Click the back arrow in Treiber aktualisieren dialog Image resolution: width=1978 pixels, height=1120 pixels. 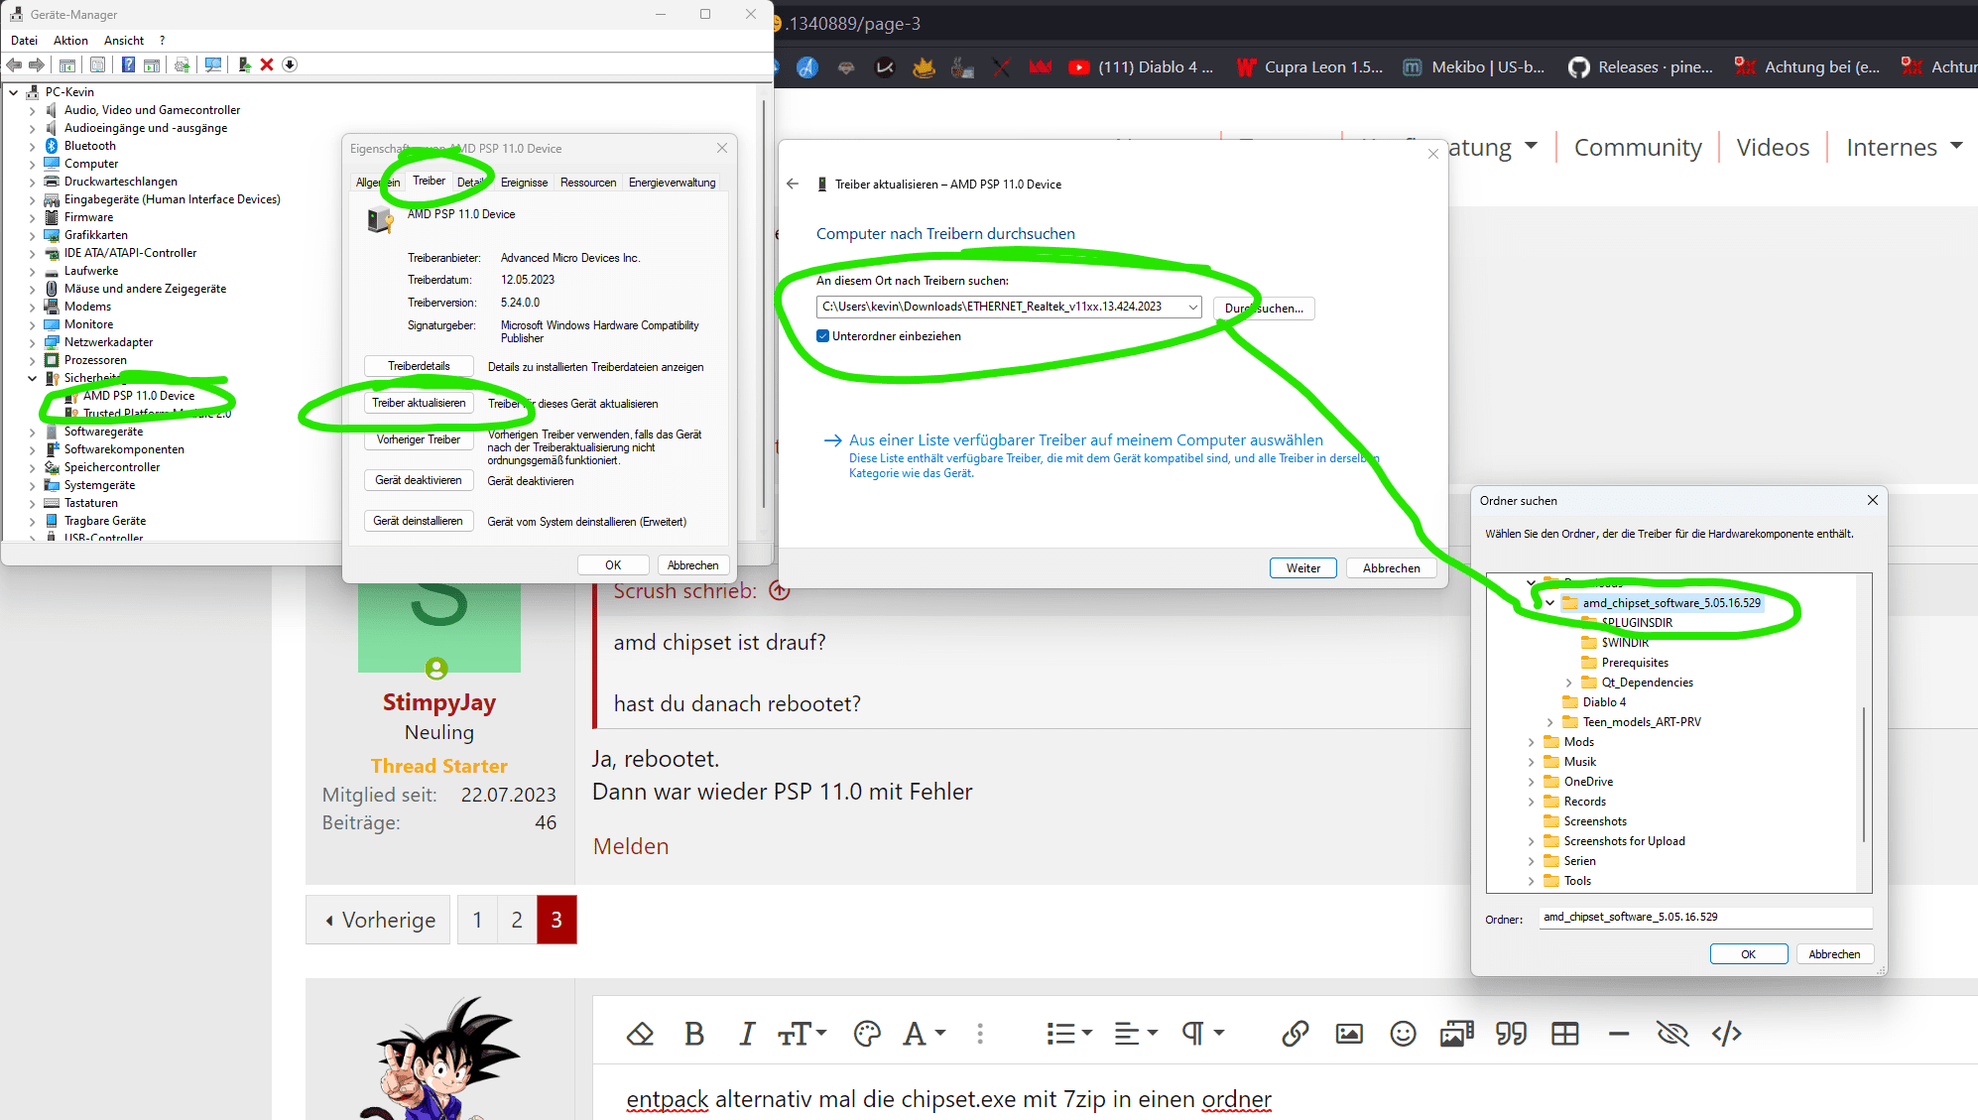point(793,184)
